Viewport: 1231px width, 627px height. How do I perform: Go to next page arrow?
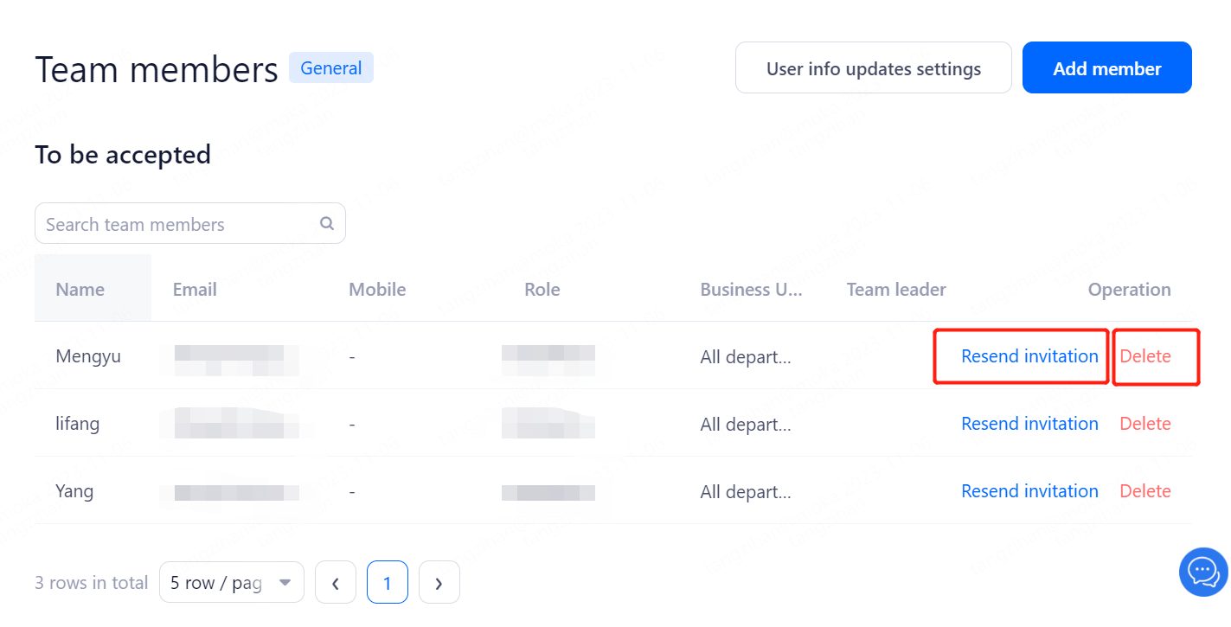(x=439, y=583)
